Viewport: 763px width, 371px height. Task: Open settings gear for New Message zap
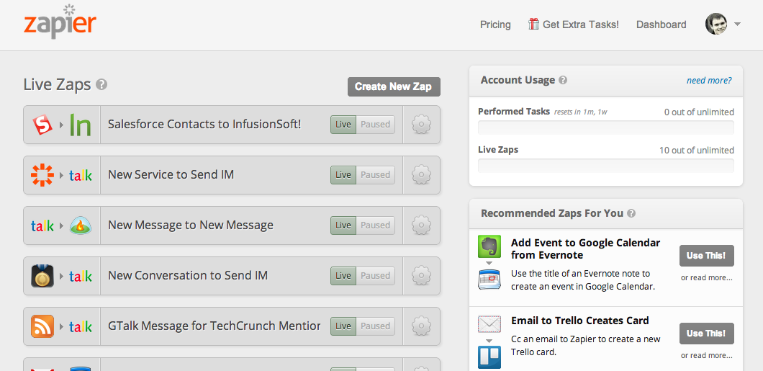421,225
